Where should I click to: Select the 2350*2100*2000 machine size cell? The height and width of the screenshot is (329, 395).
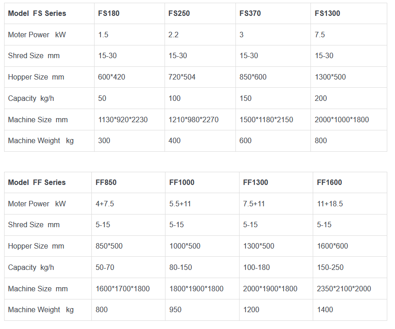point(344,289)
